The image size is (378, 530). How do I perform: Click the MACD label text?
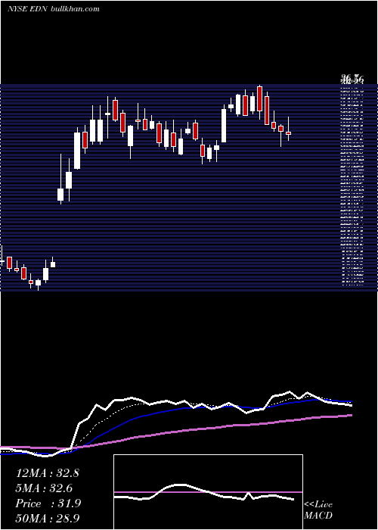pyautogui.click(x=318, y=516)
